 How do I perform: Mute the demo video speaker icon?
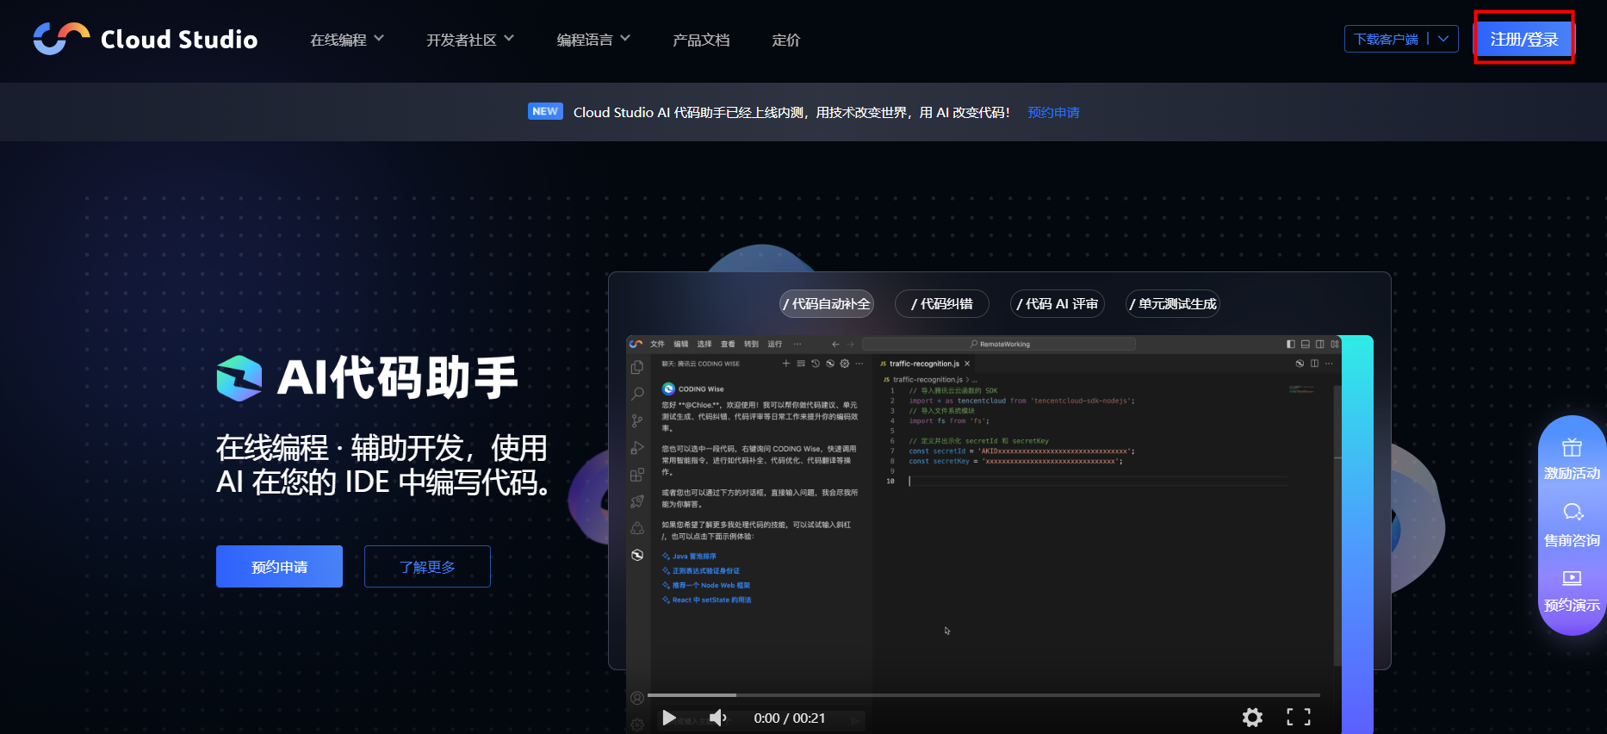pos(718,718)
